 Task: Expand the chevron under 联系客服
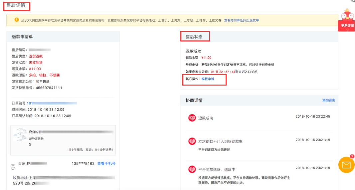pos(348,30)
